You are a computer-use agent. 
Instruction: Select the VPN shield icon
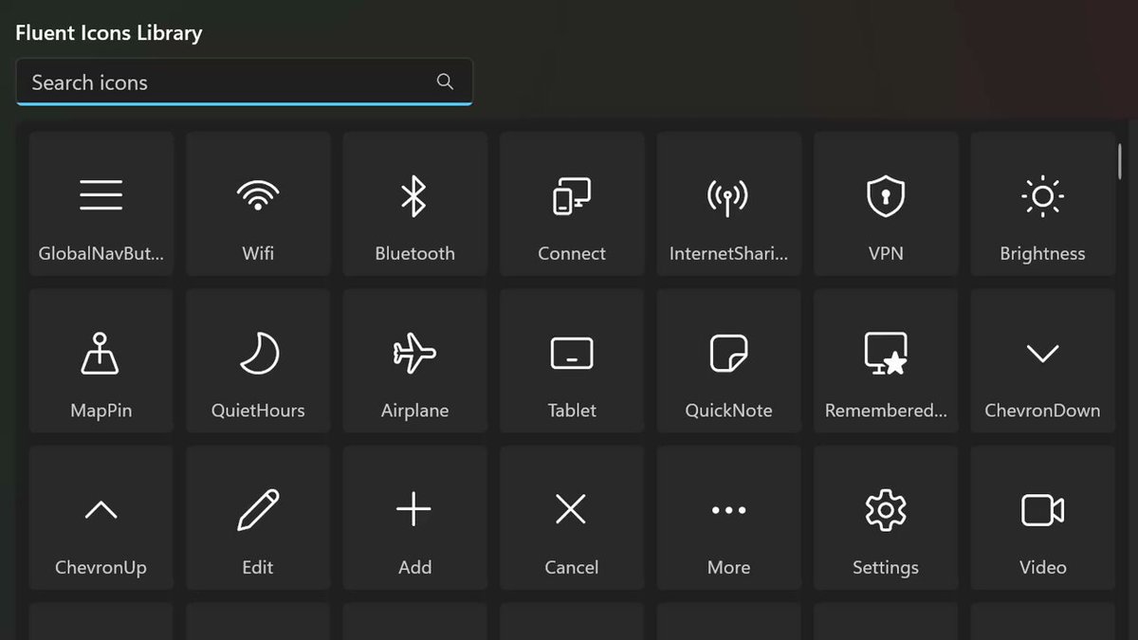click(886, 196)
